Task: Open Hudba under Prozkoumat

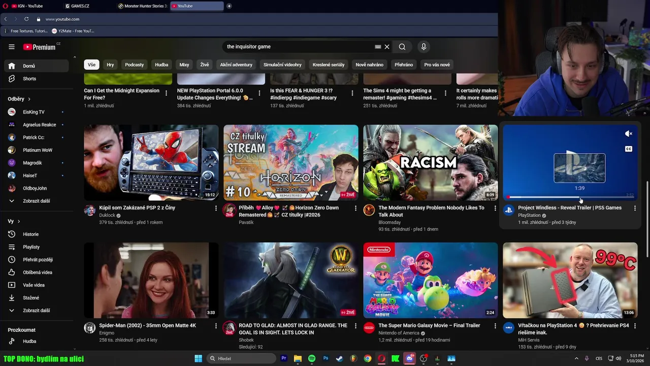Action: coord(36,342)
